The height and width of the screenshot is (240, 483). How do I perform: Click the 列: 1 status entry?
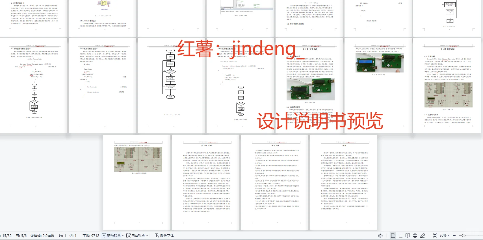[73, 235]
